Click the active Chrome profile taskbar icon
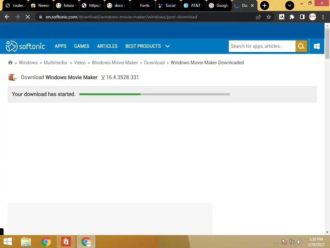This screenshot has height=248, width=330. [x=86, y=242]
